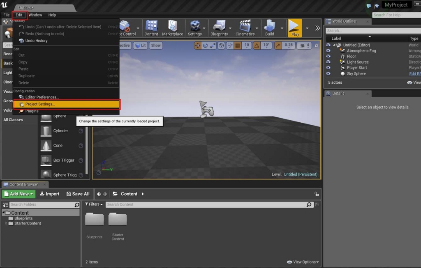
Task: Open Build options dropdown arrow
Action: pos(282,28)
